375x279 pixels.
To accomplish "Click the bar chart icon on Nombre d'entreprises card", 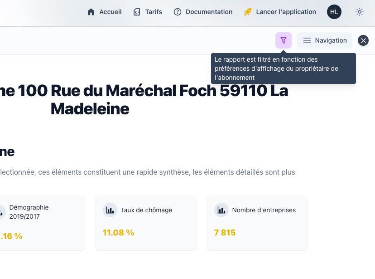I will point(221,210).
